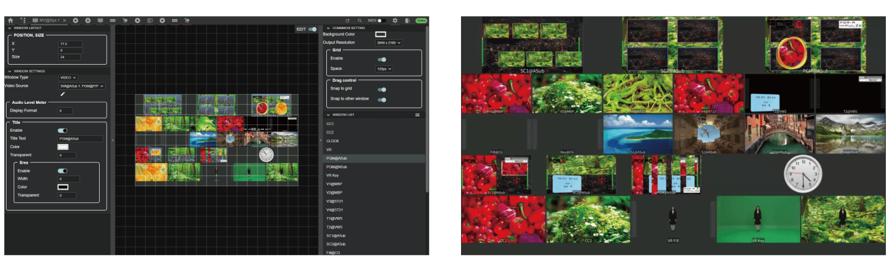Select V4@ST21 in window list
Viewport: 890px width, 271px height.
(x=374, y=210)
